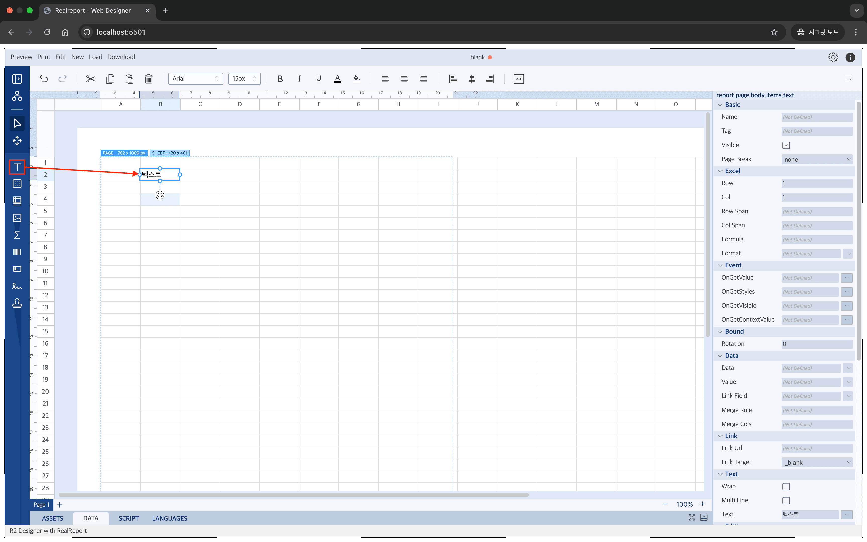Image resolution: width=867 pixels, height=542 pixels.
Task: Toggle the left sidebar panel icon
Action: pyautogui.click(x=17, y=79)
